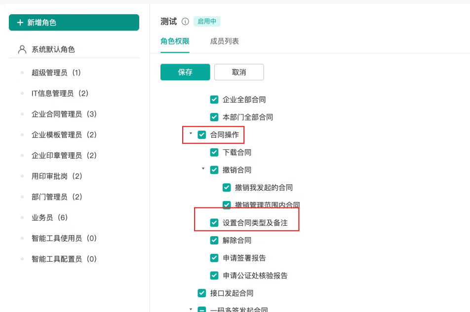Select the 角色权限 tab
The image size is (470, 312).
pos(175,41)
